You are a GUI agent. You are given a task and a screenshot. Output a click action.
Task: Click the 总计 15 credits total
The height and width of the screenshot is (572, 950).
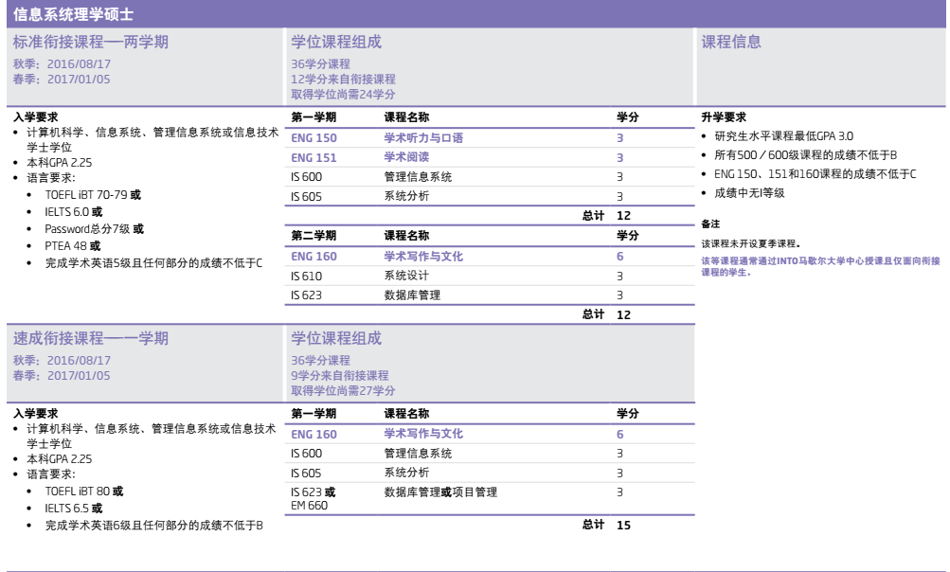607,525
